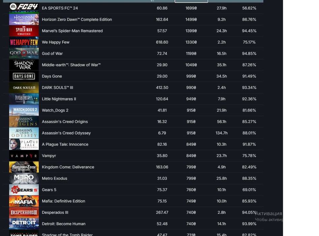The height and width of the screenshot is (236, 319).
Task: Select Assassin's Creed Odyssey title
Action: [66, 133]
